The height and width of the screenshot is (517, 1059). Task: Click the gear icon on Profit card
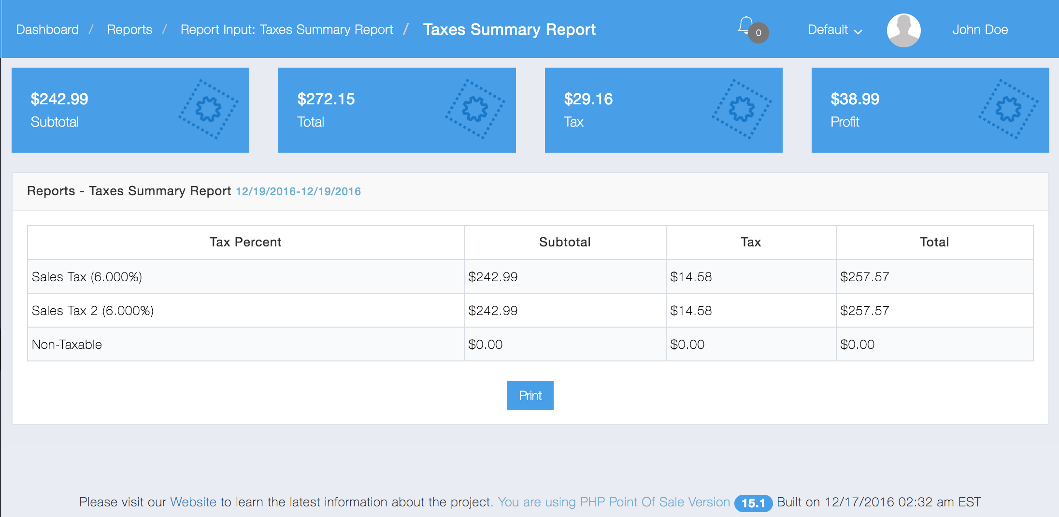click(1008, 109)
